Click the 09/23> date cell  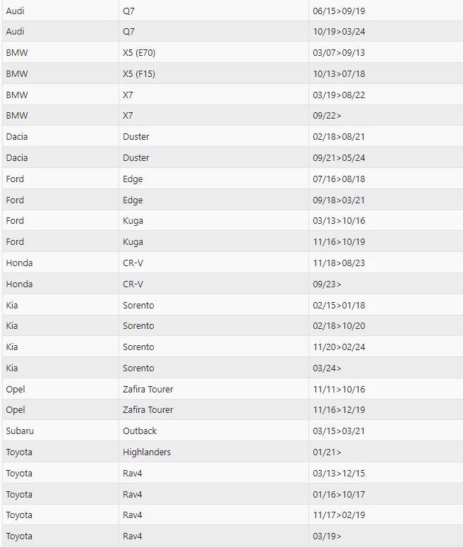tap(327, 284)
